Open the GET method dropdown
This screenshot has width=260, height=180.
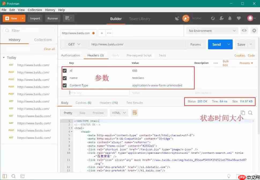coord(74,44)
